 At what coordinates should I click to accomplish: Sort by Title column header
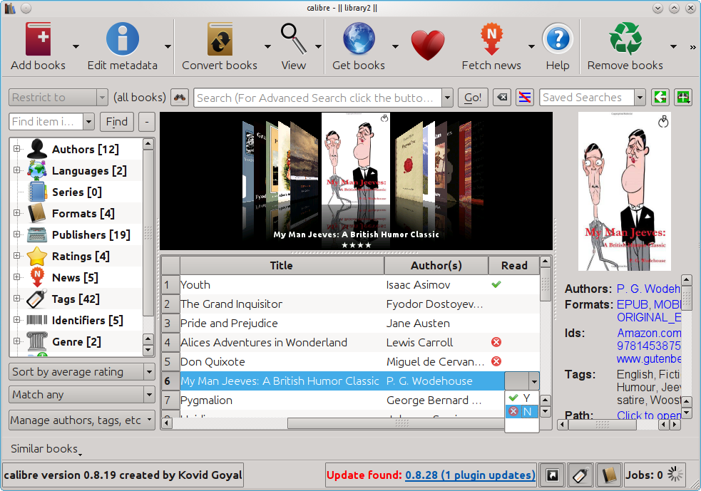tap(282, 265)
